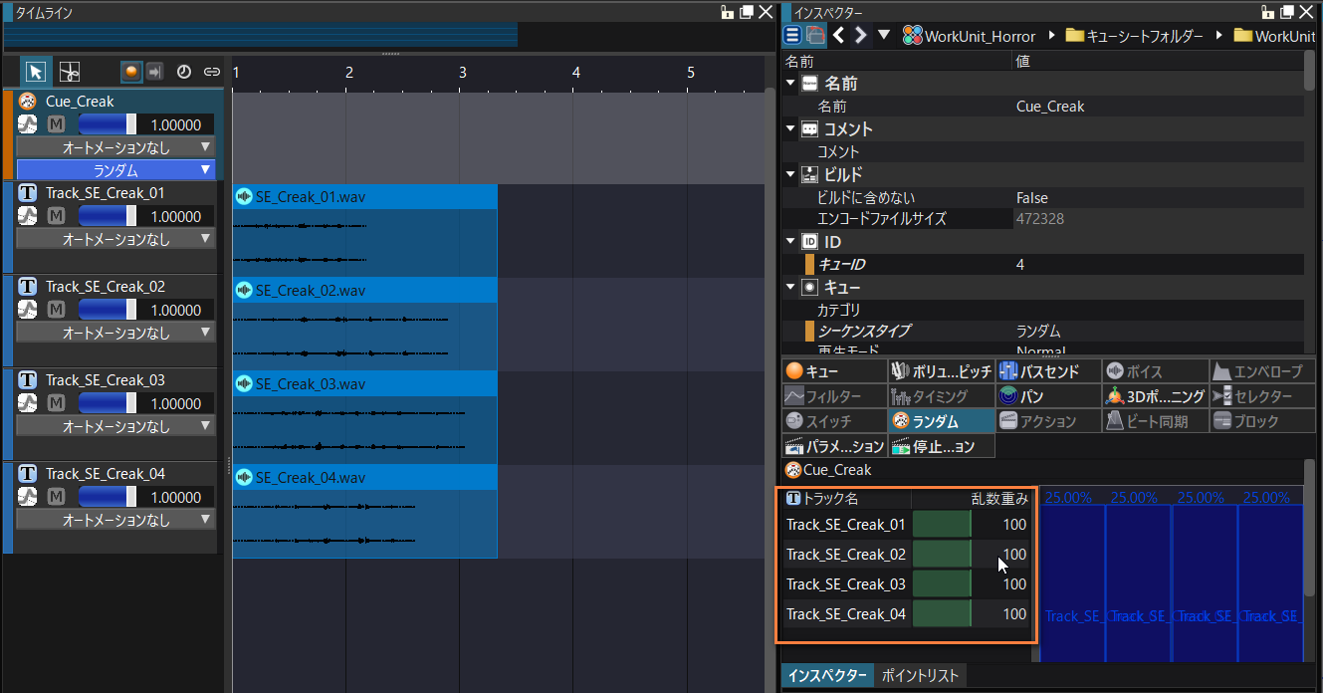Select the scissors cut tool in timeline
The height and width of the screenshot is (693, 1323).
point(69,72)
